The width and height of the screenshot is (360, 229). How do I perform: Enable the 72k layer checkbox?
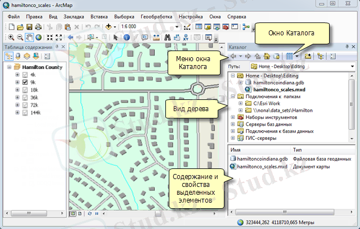click(x=25, y=105)
